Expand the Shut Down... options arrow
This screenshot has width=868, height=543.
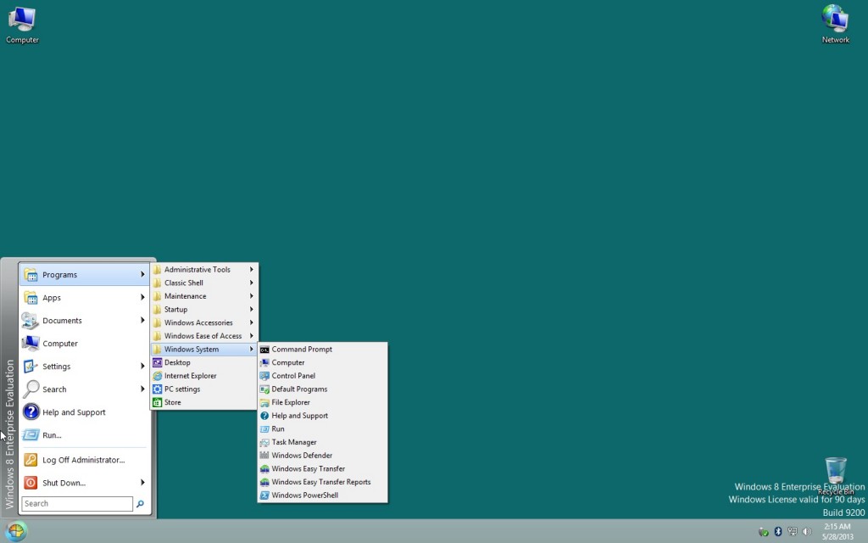(142, 483)
